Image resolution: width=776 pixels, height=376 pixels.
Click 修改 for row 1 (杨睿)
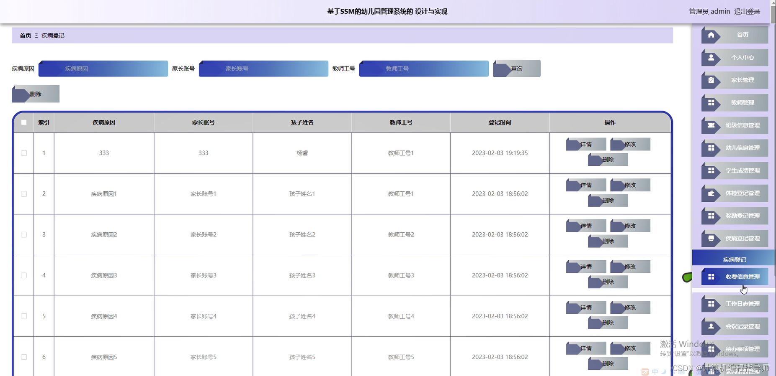point(630,144)
